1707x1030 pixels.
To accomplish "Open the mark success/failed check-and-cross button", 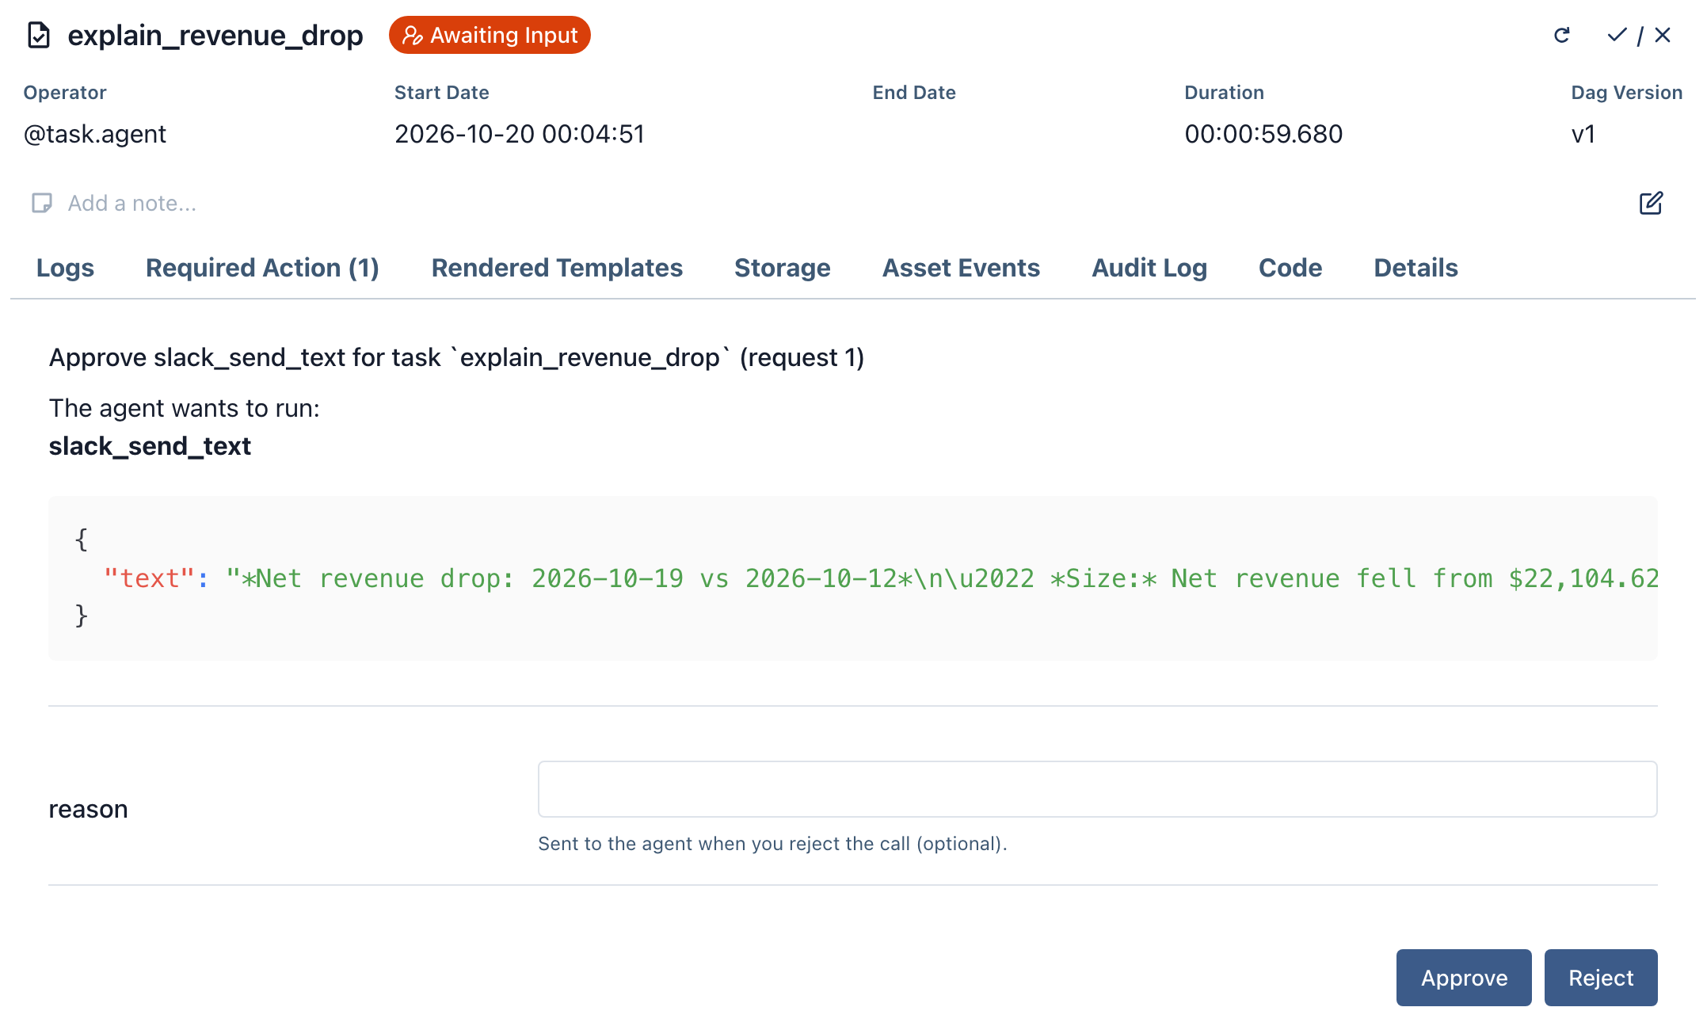I will [x=1640, y=36].
